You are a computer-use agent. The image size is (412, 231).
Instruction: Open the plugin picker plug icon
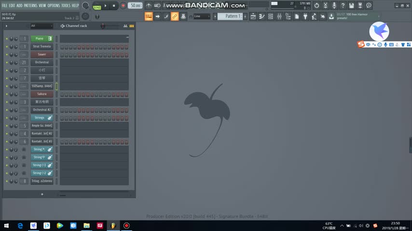click(305, 16)
